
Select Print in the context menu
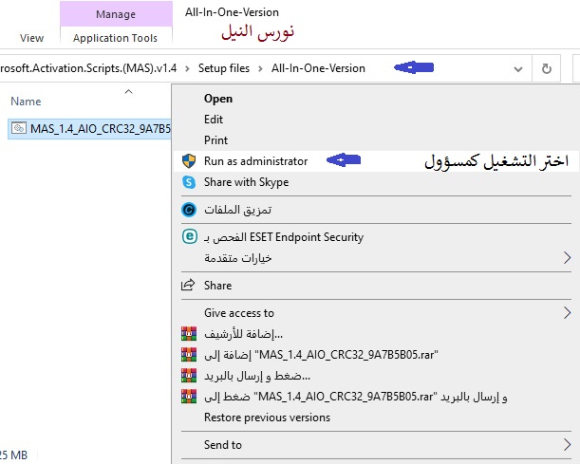(x=215, y=140)
